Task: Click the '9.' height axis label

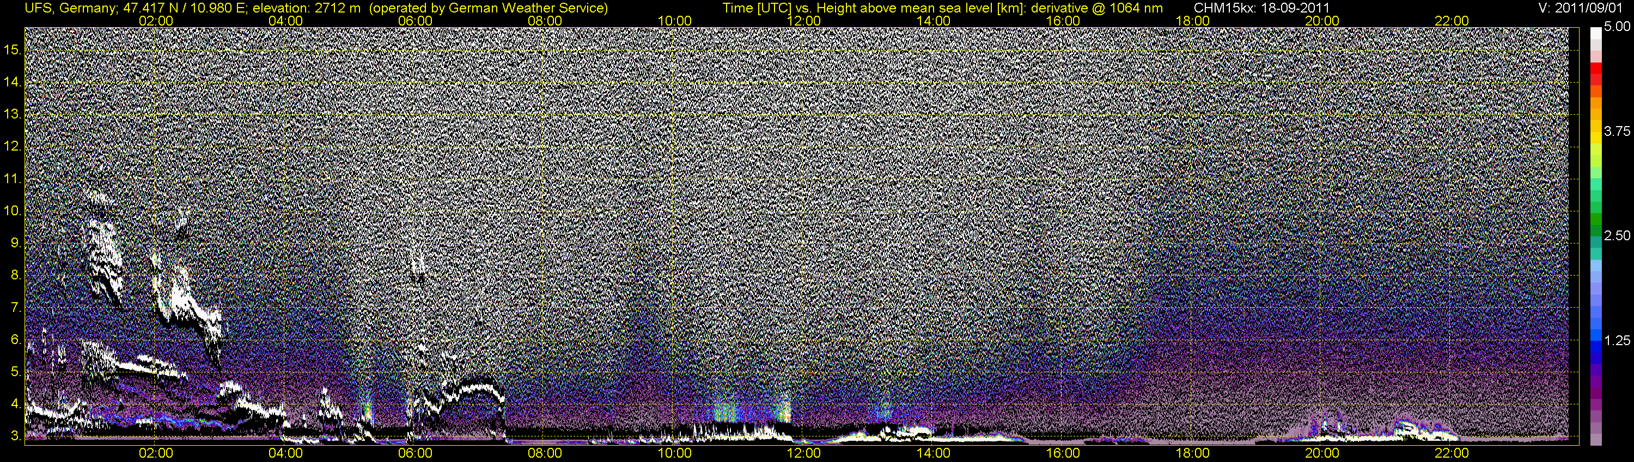Action: (x=16, y=243)
